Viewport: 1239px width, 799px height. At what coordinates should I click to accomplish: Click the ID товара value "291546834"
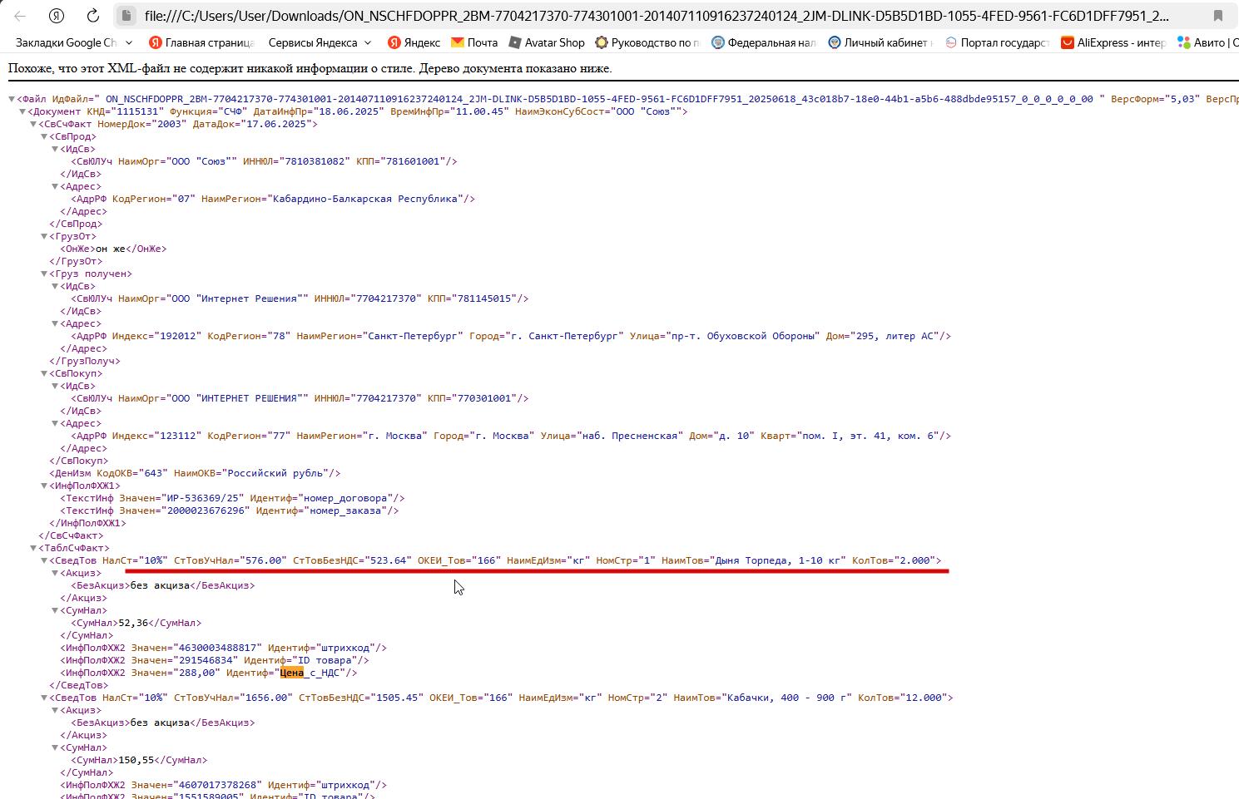point(205,660)
